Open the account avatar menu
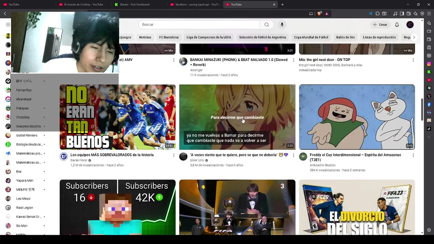Screen dimensions: 434x244 [x=410, y=24]
